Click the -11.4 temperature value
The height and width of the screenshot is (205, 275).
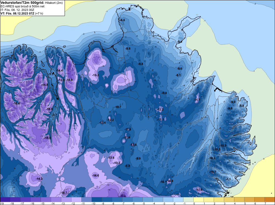pos(102,123)
